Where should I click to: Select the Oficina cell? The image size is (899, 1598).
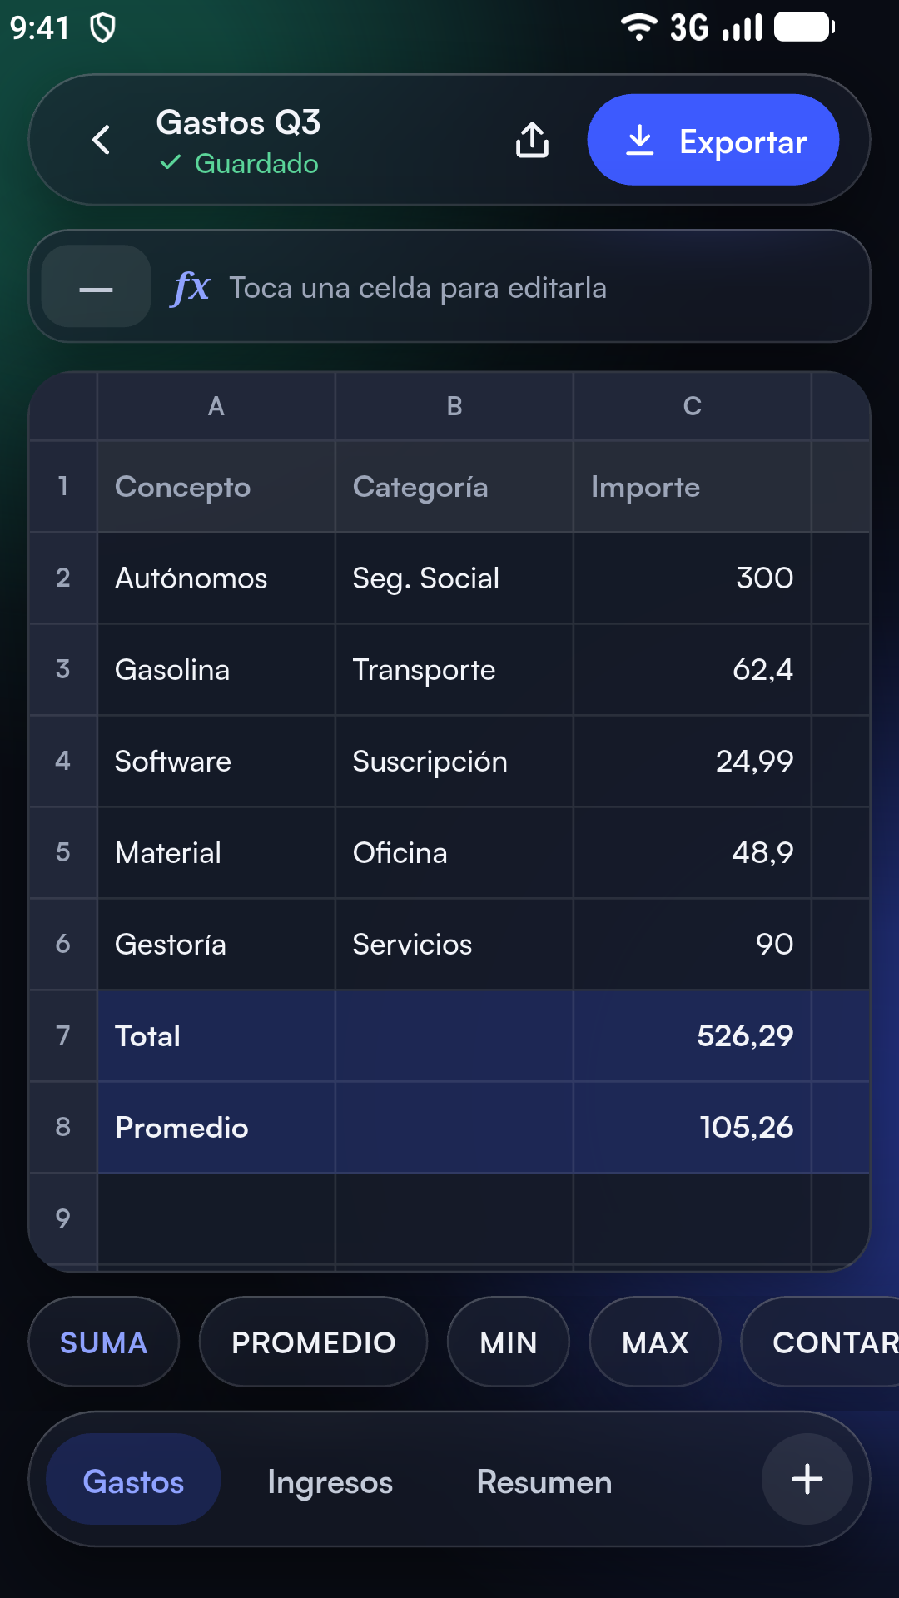454,852
